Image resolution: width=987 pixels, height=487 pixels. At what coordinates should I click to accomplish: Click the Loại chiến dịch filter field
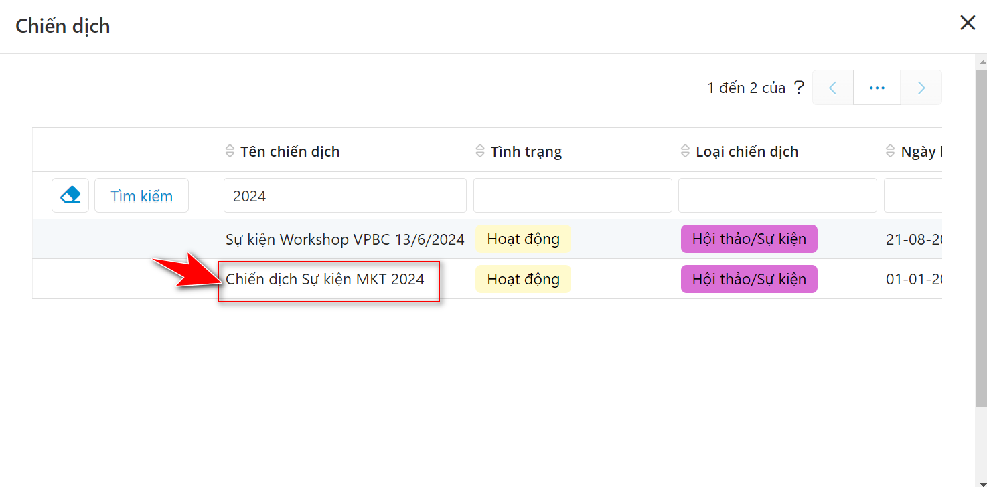point(777,195)
